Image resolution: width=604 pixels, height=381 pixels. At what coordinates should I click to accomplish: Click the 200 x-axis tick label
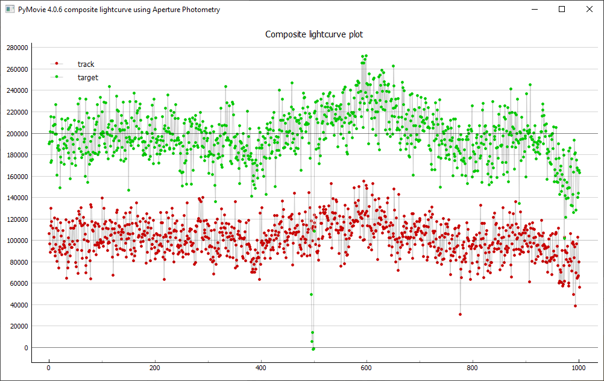[x=155, y=367]
